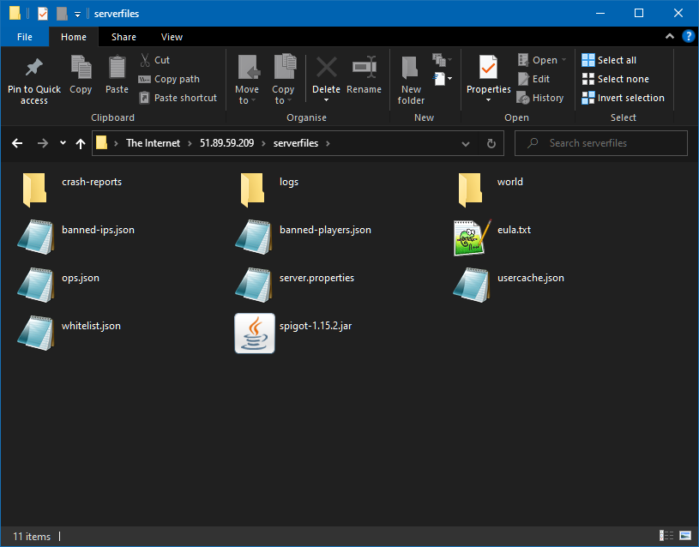Select the crash-reports folder
Screen dimensions: 699x547
71,189
